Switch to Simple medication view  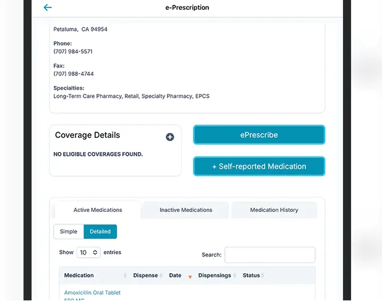point(69,232)
